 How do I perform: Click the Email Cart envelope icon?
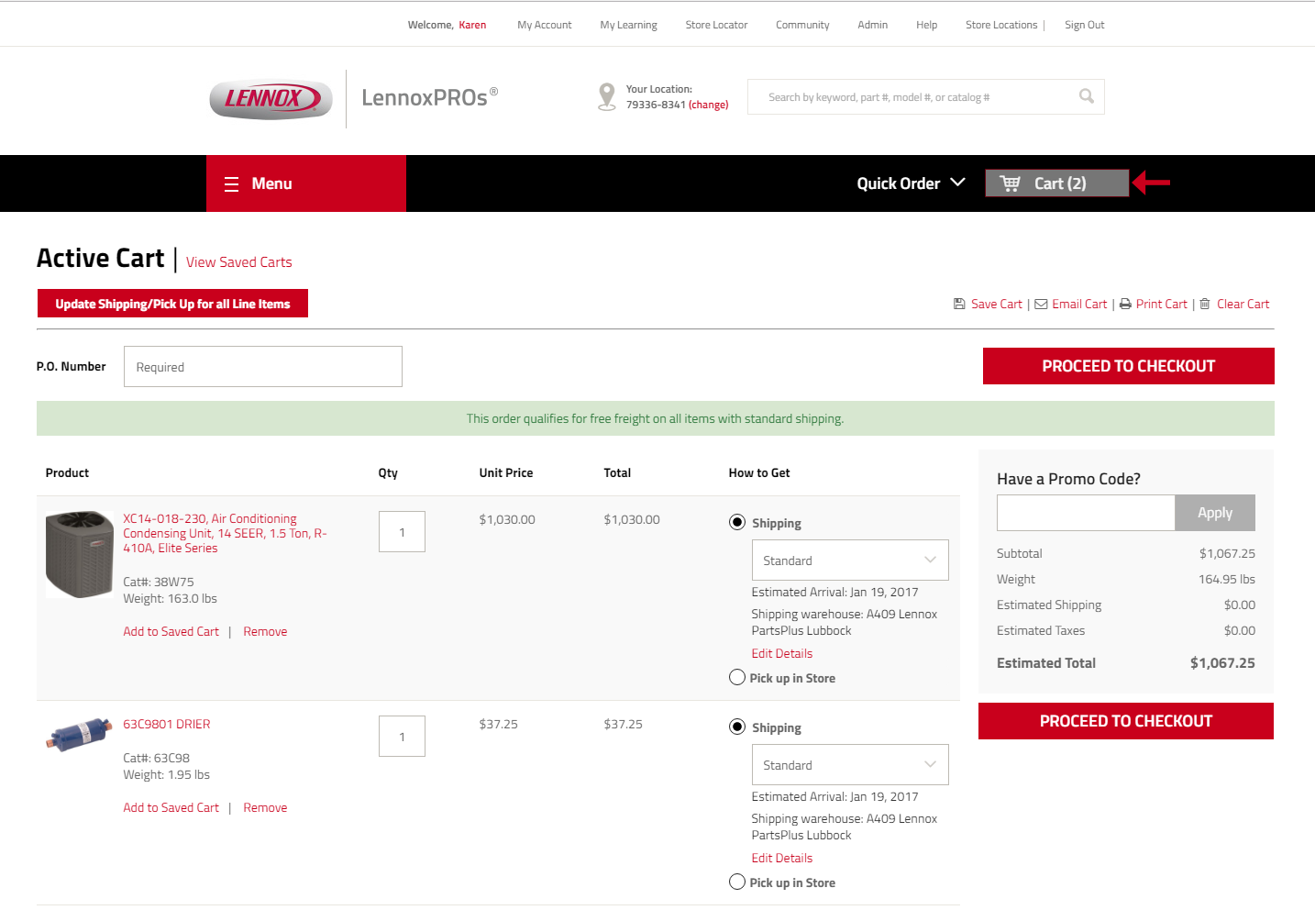tap(1041, 305)
